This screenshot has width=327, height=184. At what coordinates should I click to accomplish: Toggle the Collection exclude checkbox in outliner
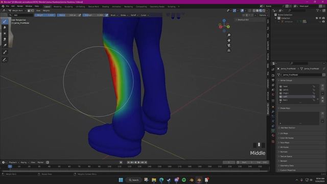pyautogui.click(x=317, y=18)
